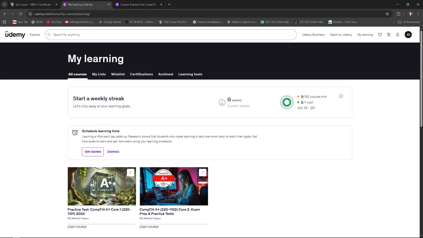Open the New Tab bookmark
Image resolution: width=423 pixels, height=238 pixels.
point(20,22)
